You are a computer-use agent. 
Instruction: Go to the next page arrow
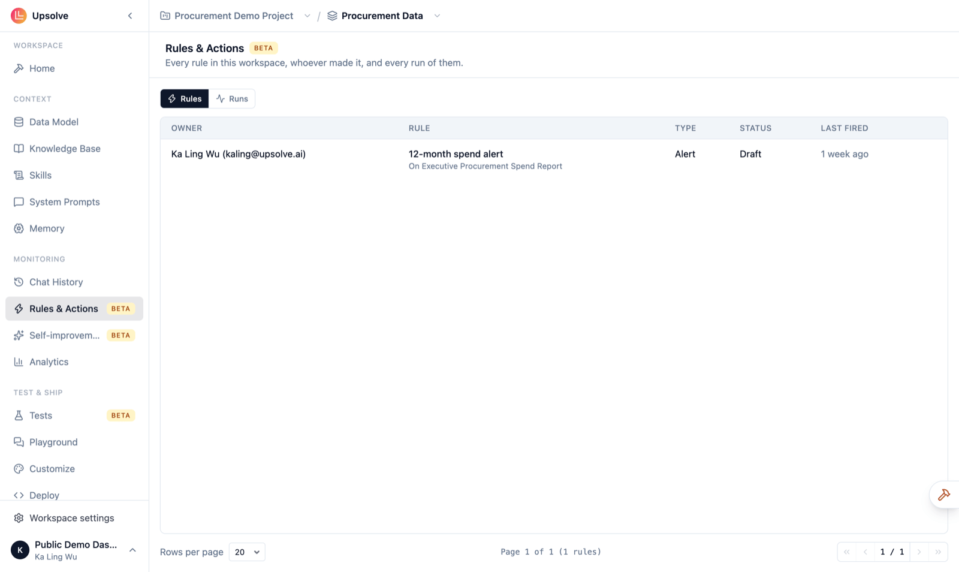point(919,552)
